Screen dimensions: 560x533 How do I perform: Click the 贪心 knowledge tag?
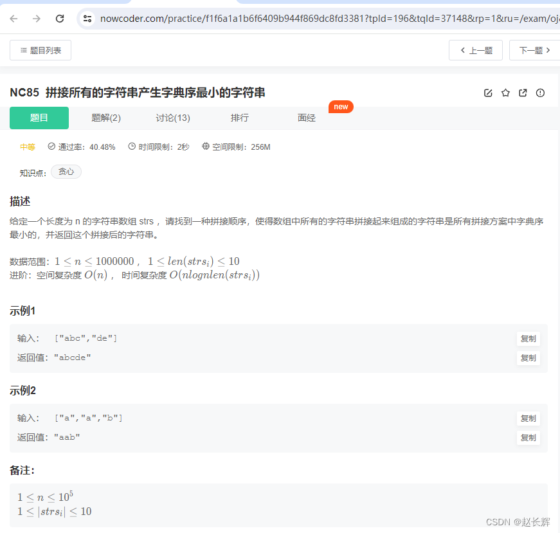tap(66, 172)
